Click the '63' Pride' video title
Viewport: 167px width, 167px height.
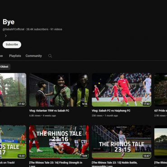coord(161,111)
